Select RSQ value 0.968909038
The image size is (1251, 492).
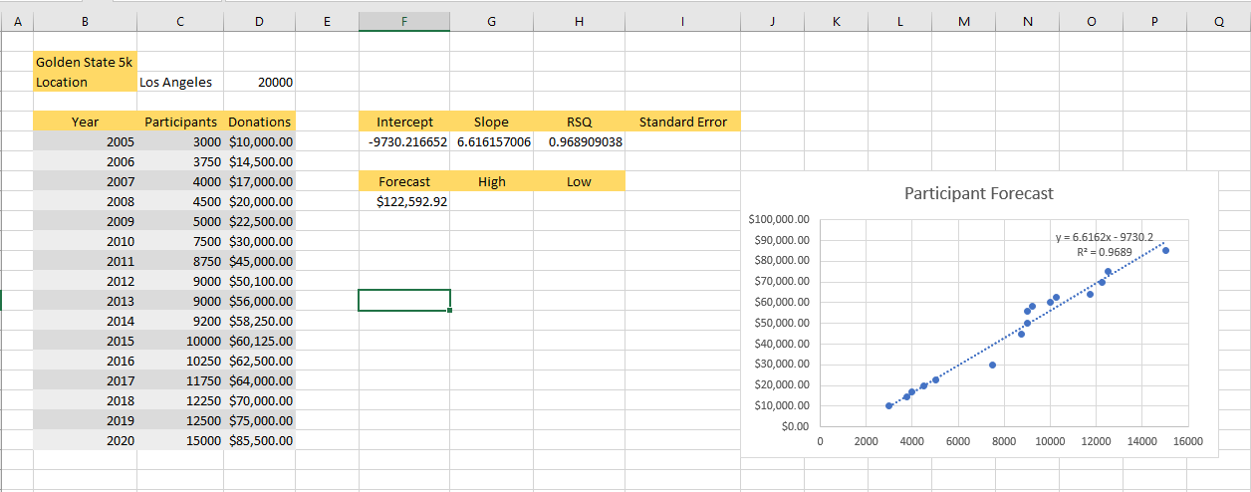(x=580, y=141)
